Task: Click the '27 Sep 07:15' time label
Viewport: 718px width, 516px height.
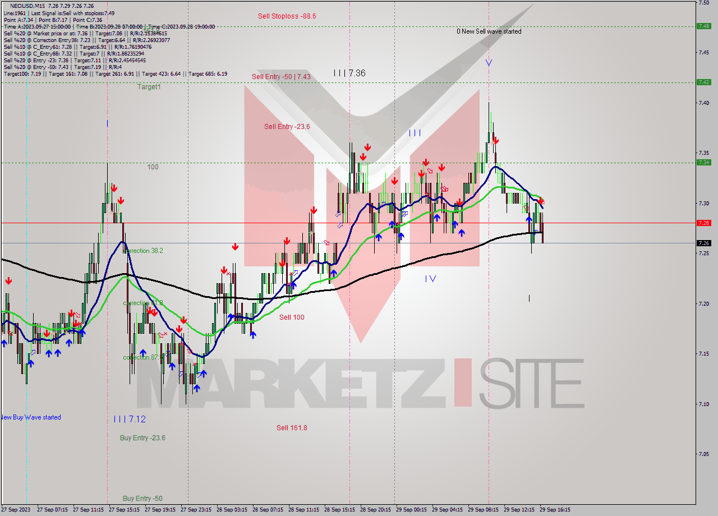Action: [52, 510]
